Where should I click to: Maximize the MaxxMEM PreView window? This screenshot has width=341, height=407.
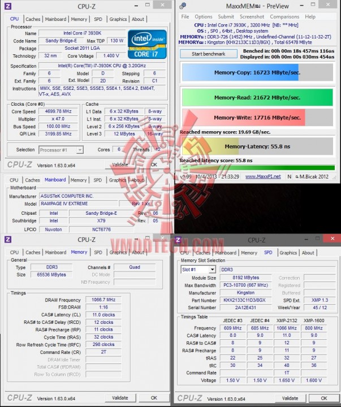pyautogui.click(x=313, y=5)
